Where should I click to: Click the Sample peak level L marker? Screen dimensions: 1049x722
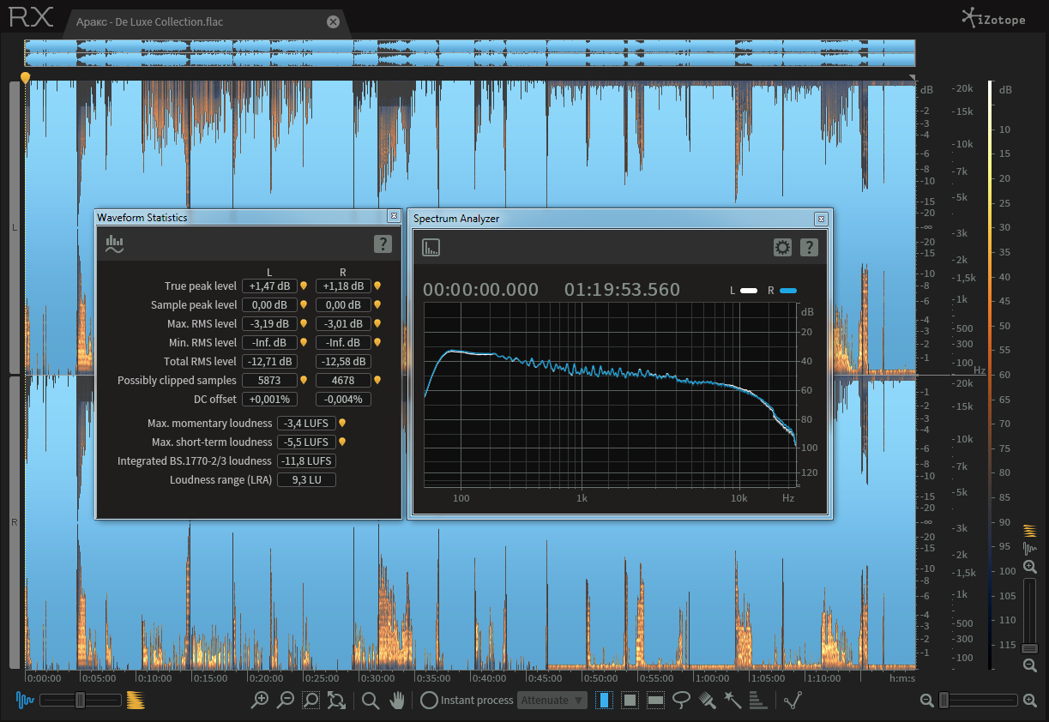click(303, 305)
